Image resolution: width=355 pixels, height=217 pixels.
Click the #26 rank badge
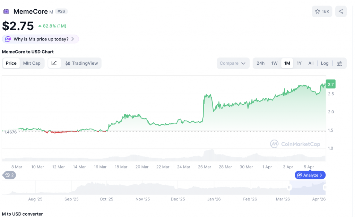pyautogui.click(x=61, y=11)
